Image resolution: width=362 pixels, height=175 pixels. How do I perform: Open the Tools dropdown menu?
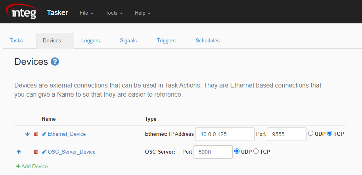tap(114, 13)
